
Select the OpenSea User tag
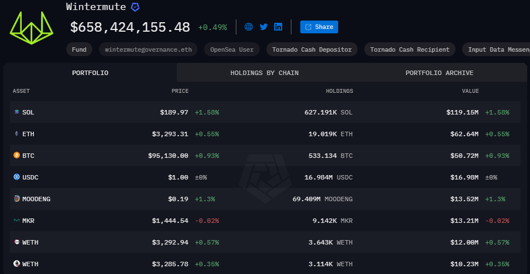pos(232,49)
